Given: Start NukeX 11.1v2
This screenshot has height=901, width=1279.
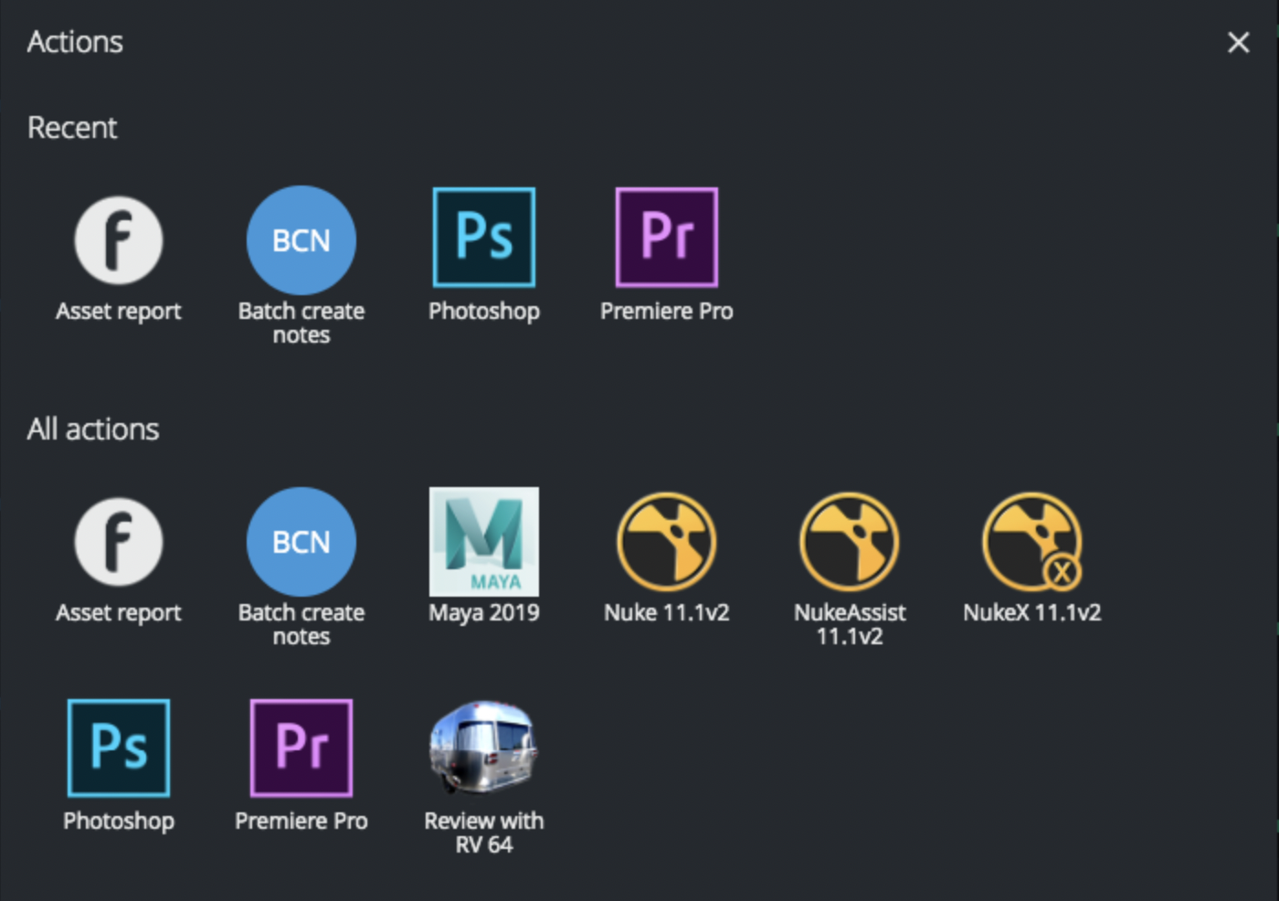Looking at the screenshot, I should pyautogui.click(x=1031, y=541).
